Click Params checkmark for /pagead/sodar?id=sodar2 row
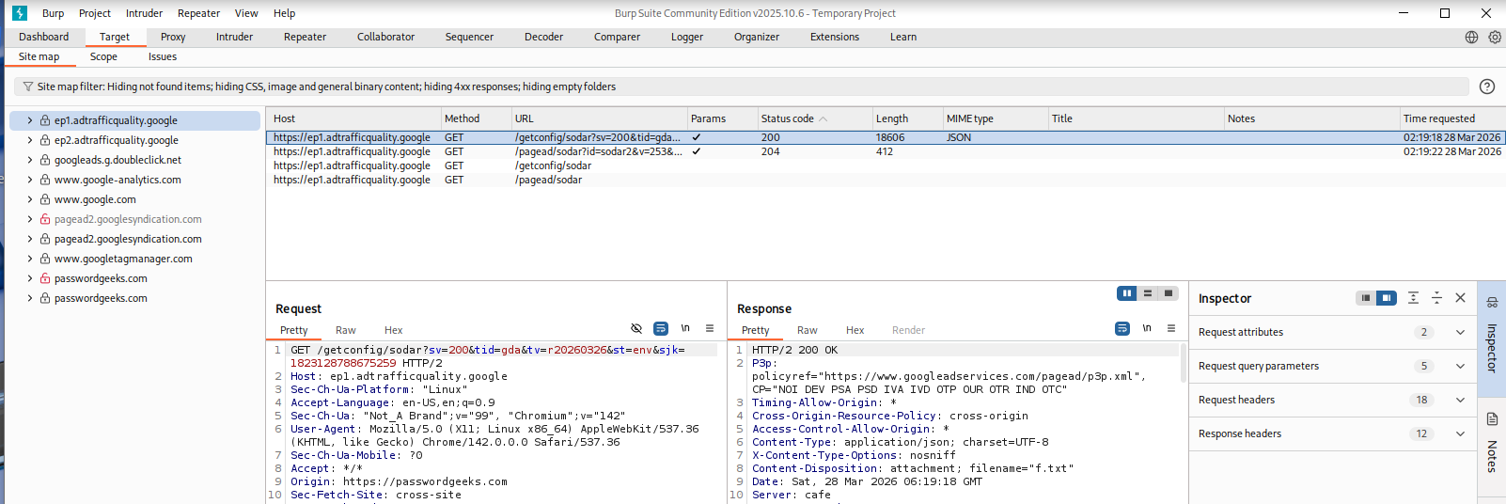 coord(697,151)
